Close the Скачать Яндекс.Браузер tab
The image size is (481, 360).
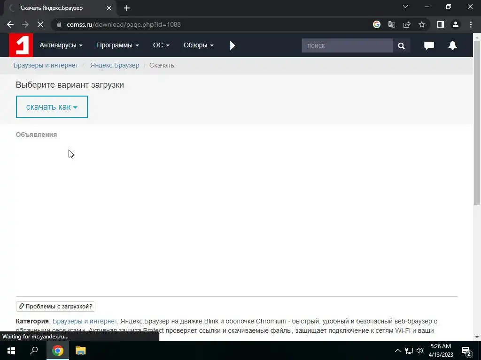click(109, 8)
